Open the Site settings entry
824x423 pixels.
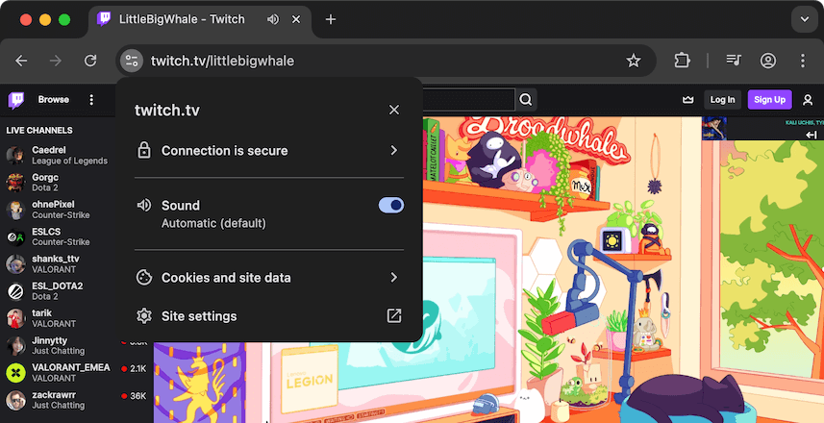(269, 315)
